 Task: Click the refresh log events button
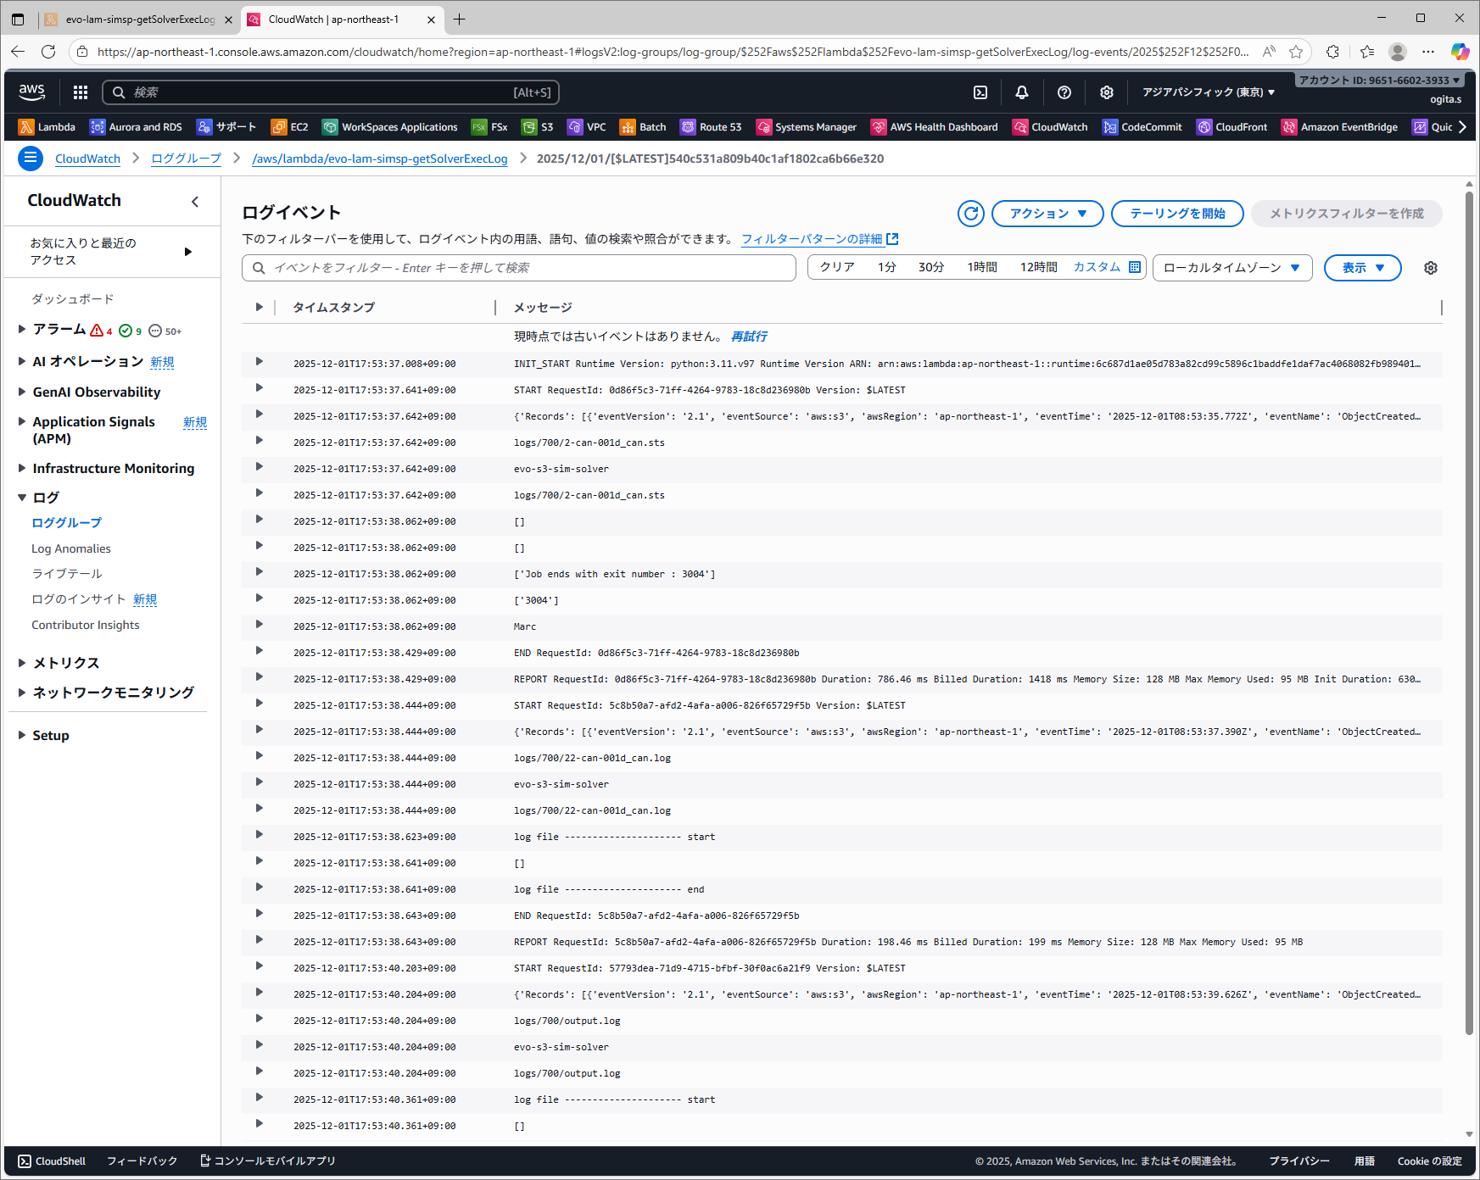pyautogui.click(x=970, y=214)
